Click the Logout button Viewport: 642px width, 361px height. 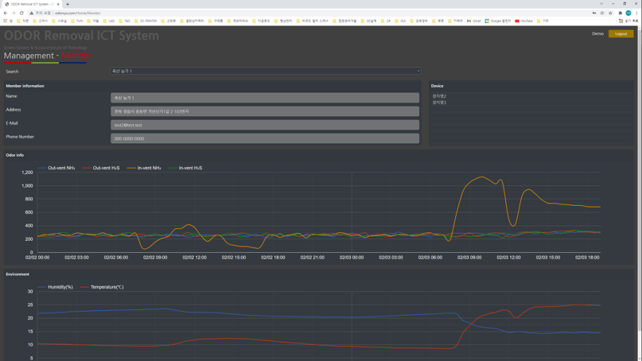[621, 33]
